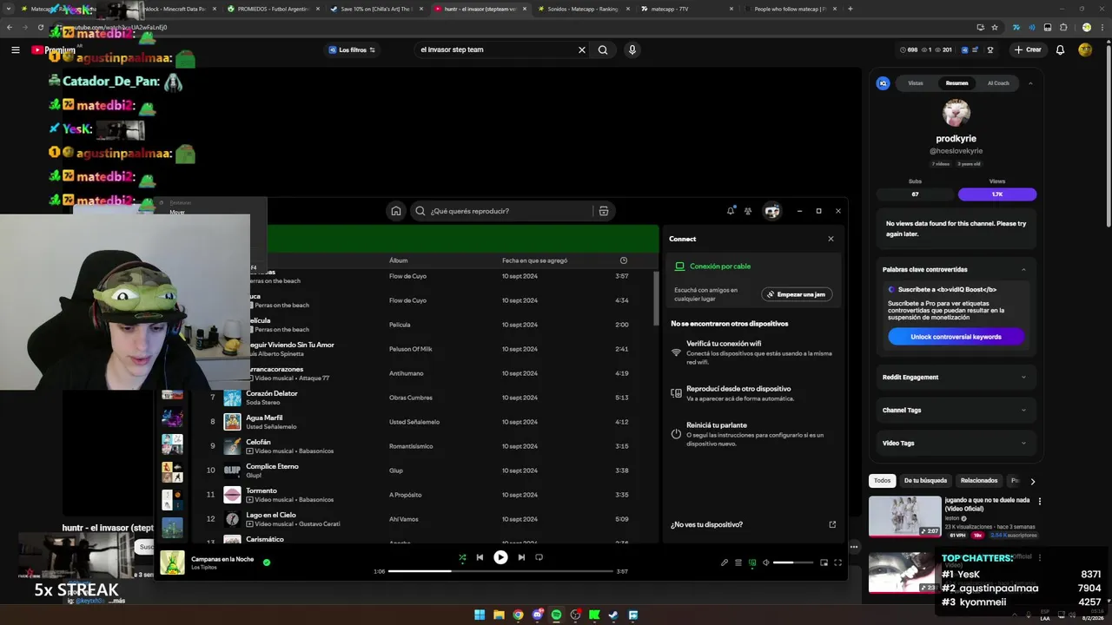Open album link Obras Cumbres

tap(411, 398)
